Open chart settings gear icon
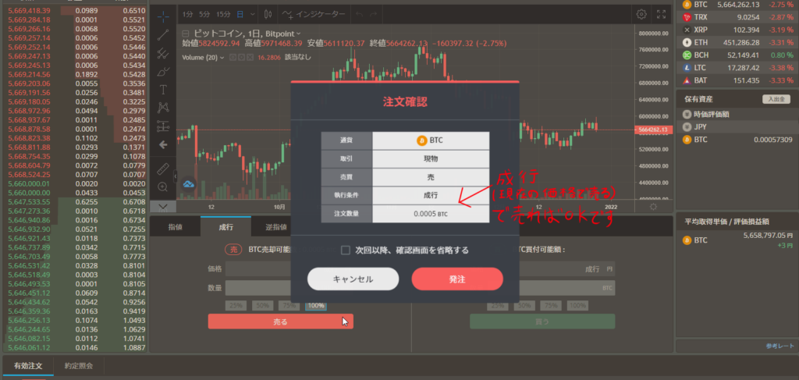The width and height of the screenshot is (799, 380). point(641,14)
